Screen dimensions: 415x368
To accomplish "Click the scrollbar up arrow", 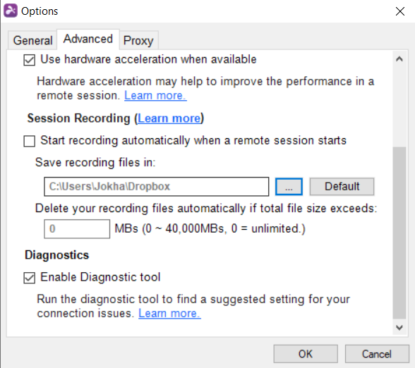I will click(x=399, y=59).
